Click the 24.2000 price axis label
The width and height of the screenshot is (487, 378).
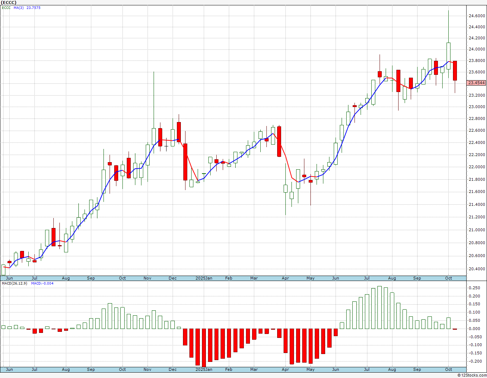[x=477, y=38]
